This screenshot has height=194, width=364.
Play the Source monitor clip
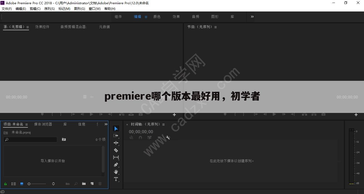point(92,114)
